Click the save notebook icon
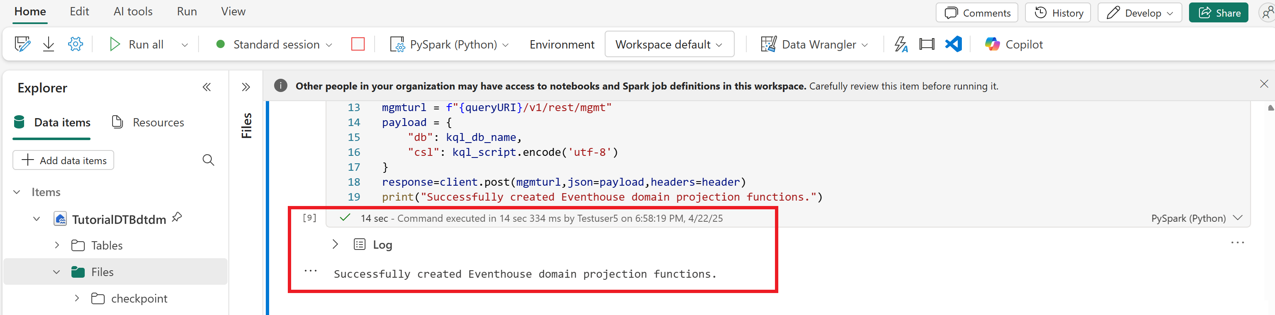The height and width of the screenshot is (315, 1275). pyautogui.click(x=22, y=44)
